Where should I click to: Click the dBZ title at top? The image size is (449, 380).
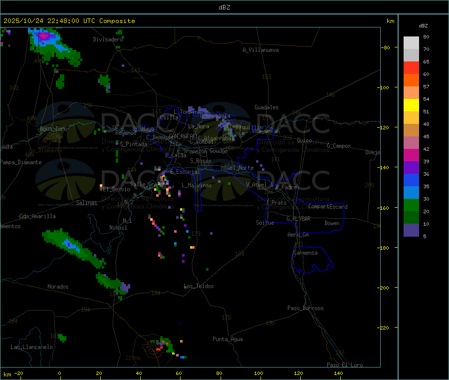(x=224, y=7)
